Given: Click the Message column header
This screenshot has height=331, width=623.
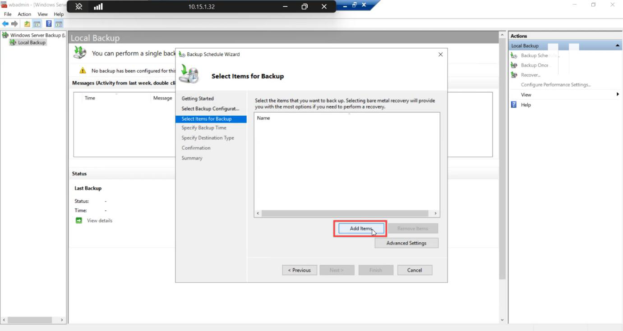Looking at the screenshot, I should point(162,98).
